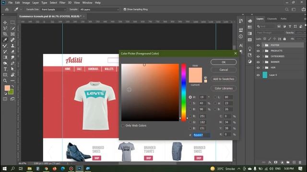Close the Color Picker dialog

click(236, 54)
